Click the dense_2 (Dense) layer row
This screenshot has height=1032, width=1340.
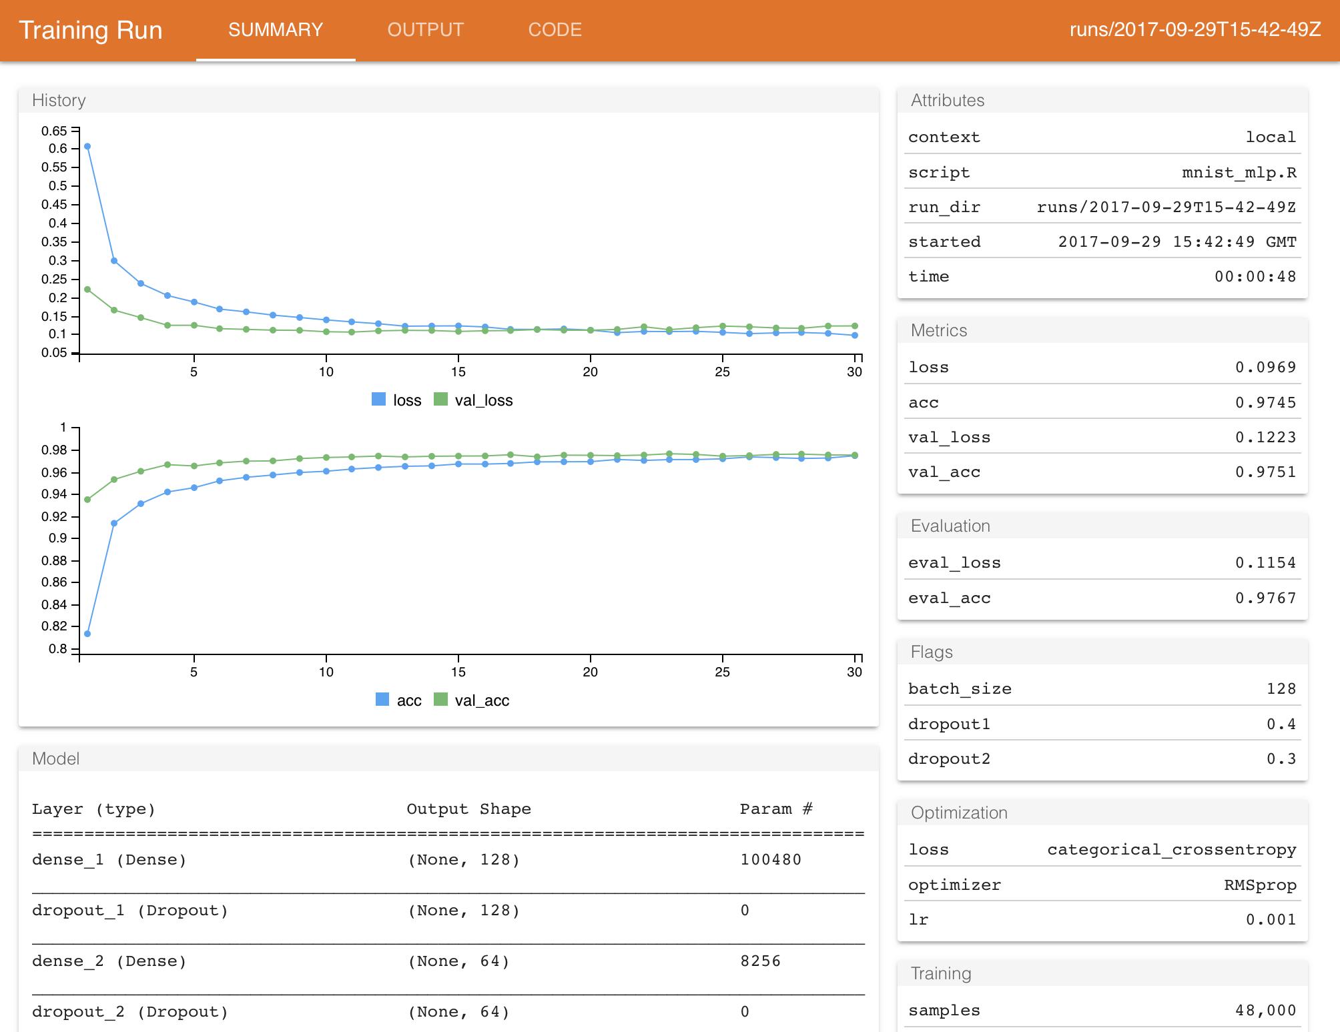point(448,961)
